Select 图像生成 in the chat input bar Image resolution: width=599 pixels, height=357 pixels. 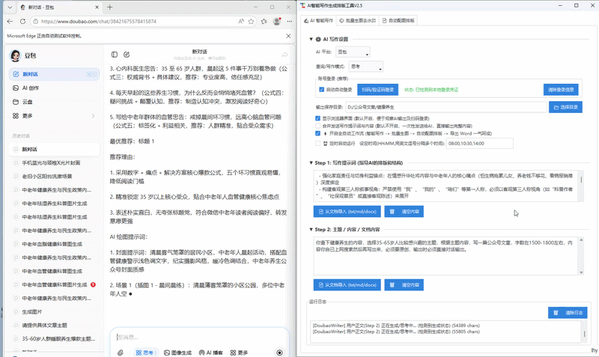tap(177, 353)
